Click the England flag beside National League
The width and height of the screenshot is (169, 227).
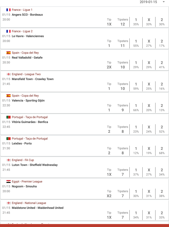point(8,203)
